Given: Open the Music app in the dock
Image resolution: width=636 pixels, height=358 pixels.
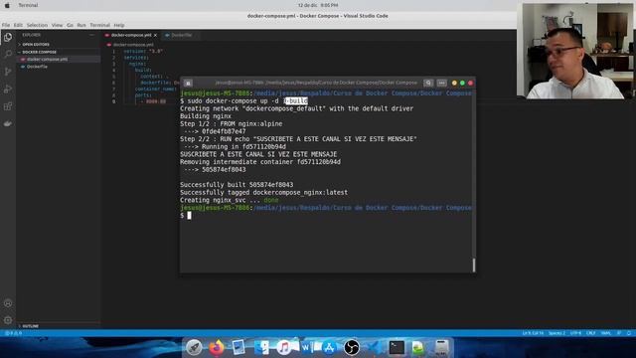Looking at the screenshot, I should tap(284, 347).
